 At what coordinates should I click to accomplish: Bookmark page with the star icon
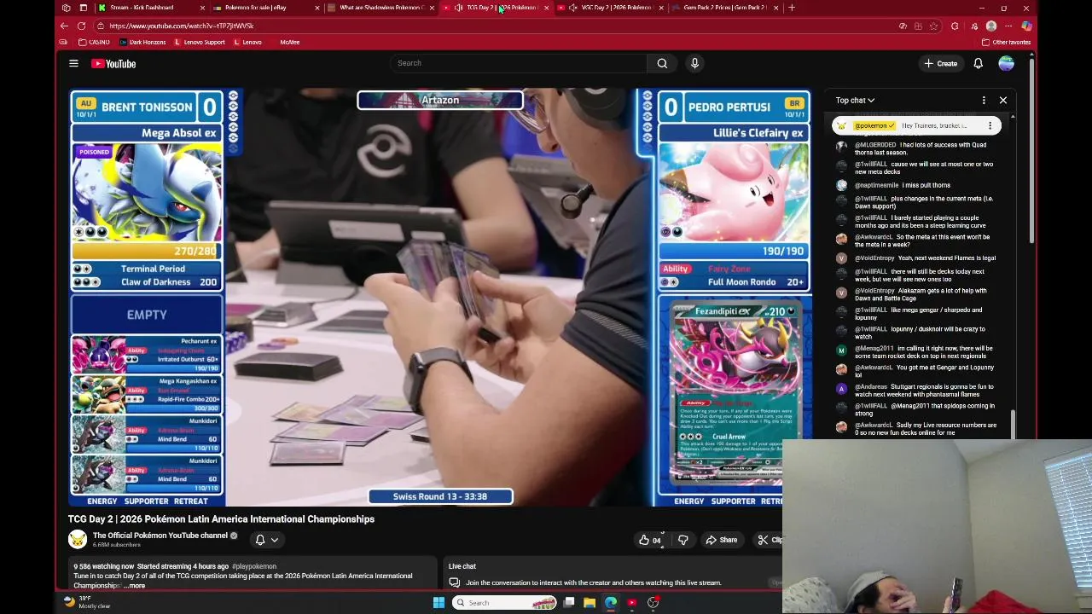click(933, 26)
